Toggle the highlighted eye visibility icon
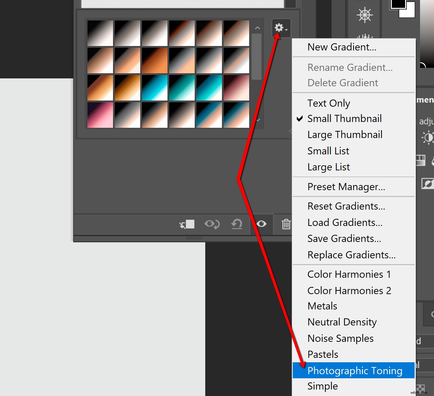Viewport: 434px width, 396px height. 261,224
